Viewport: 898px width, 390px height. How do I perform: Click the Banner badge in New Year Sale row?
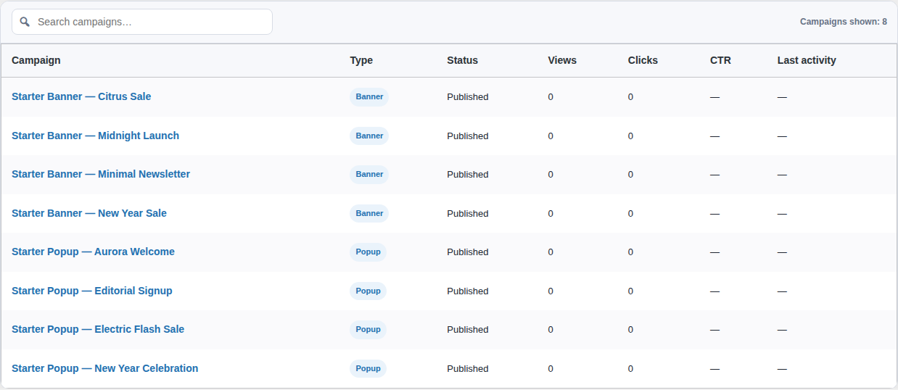coord(369,213)
